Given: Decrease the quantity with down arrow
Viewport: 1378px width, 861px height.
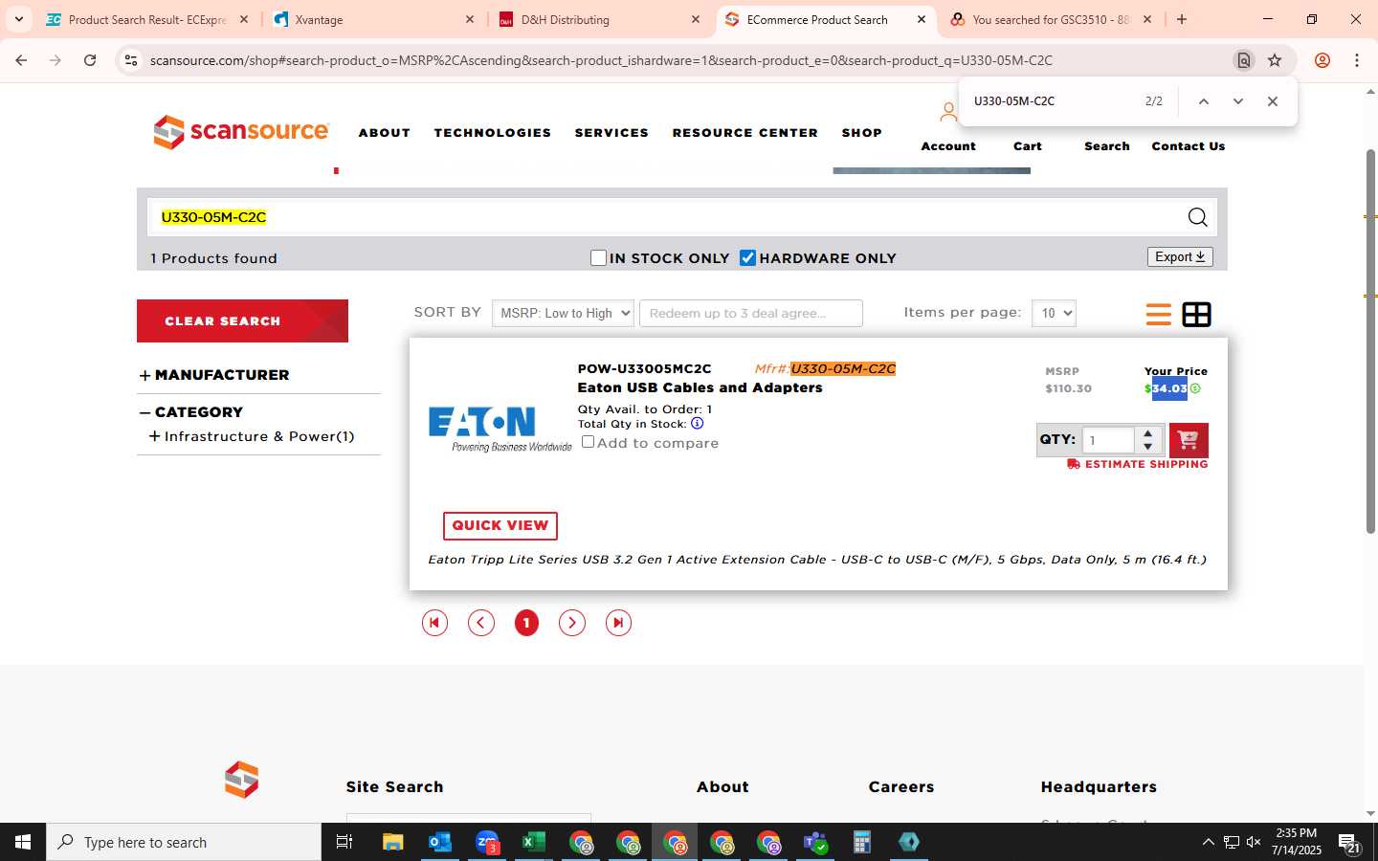Looking at the screenshot, I should [1147, 447].
